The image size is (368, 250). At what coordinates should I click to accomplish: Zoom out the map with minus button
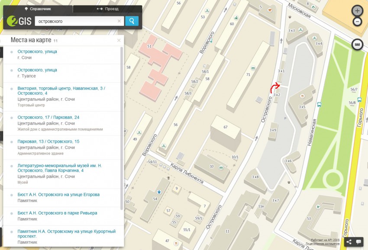click(x=357, y=22)
